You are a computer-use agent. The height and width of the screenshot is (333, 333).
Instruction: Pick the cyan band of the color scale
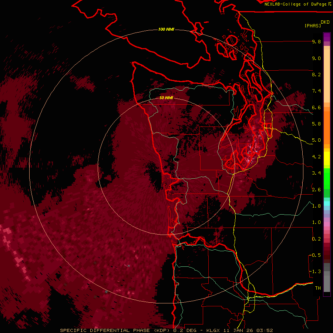tap(327, 203)
